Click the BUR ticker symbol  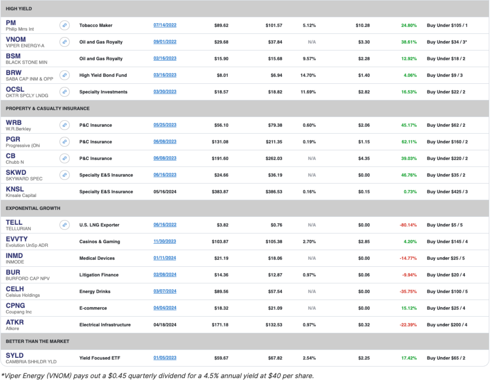tap(13, 272)
